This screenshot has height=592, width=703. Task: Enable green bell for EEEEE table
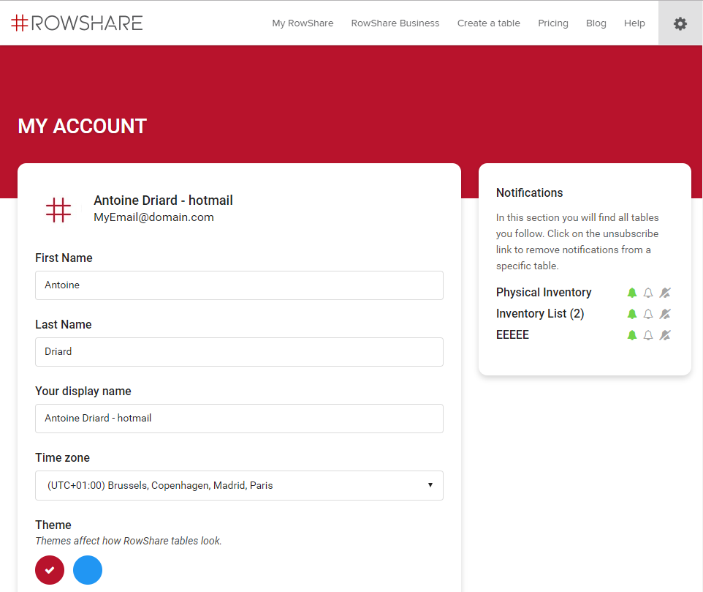pos(631,335)
